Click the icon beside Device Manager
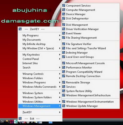123x125 pixels. (64, 14)
